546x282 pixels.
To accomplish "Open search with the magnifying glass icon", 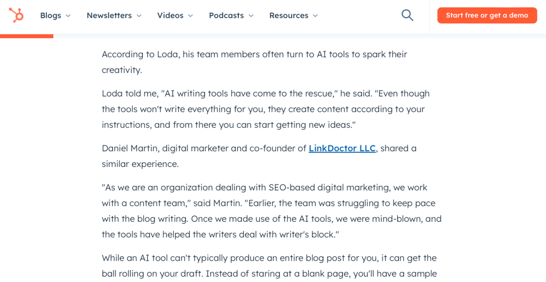I will click(407, 15).
